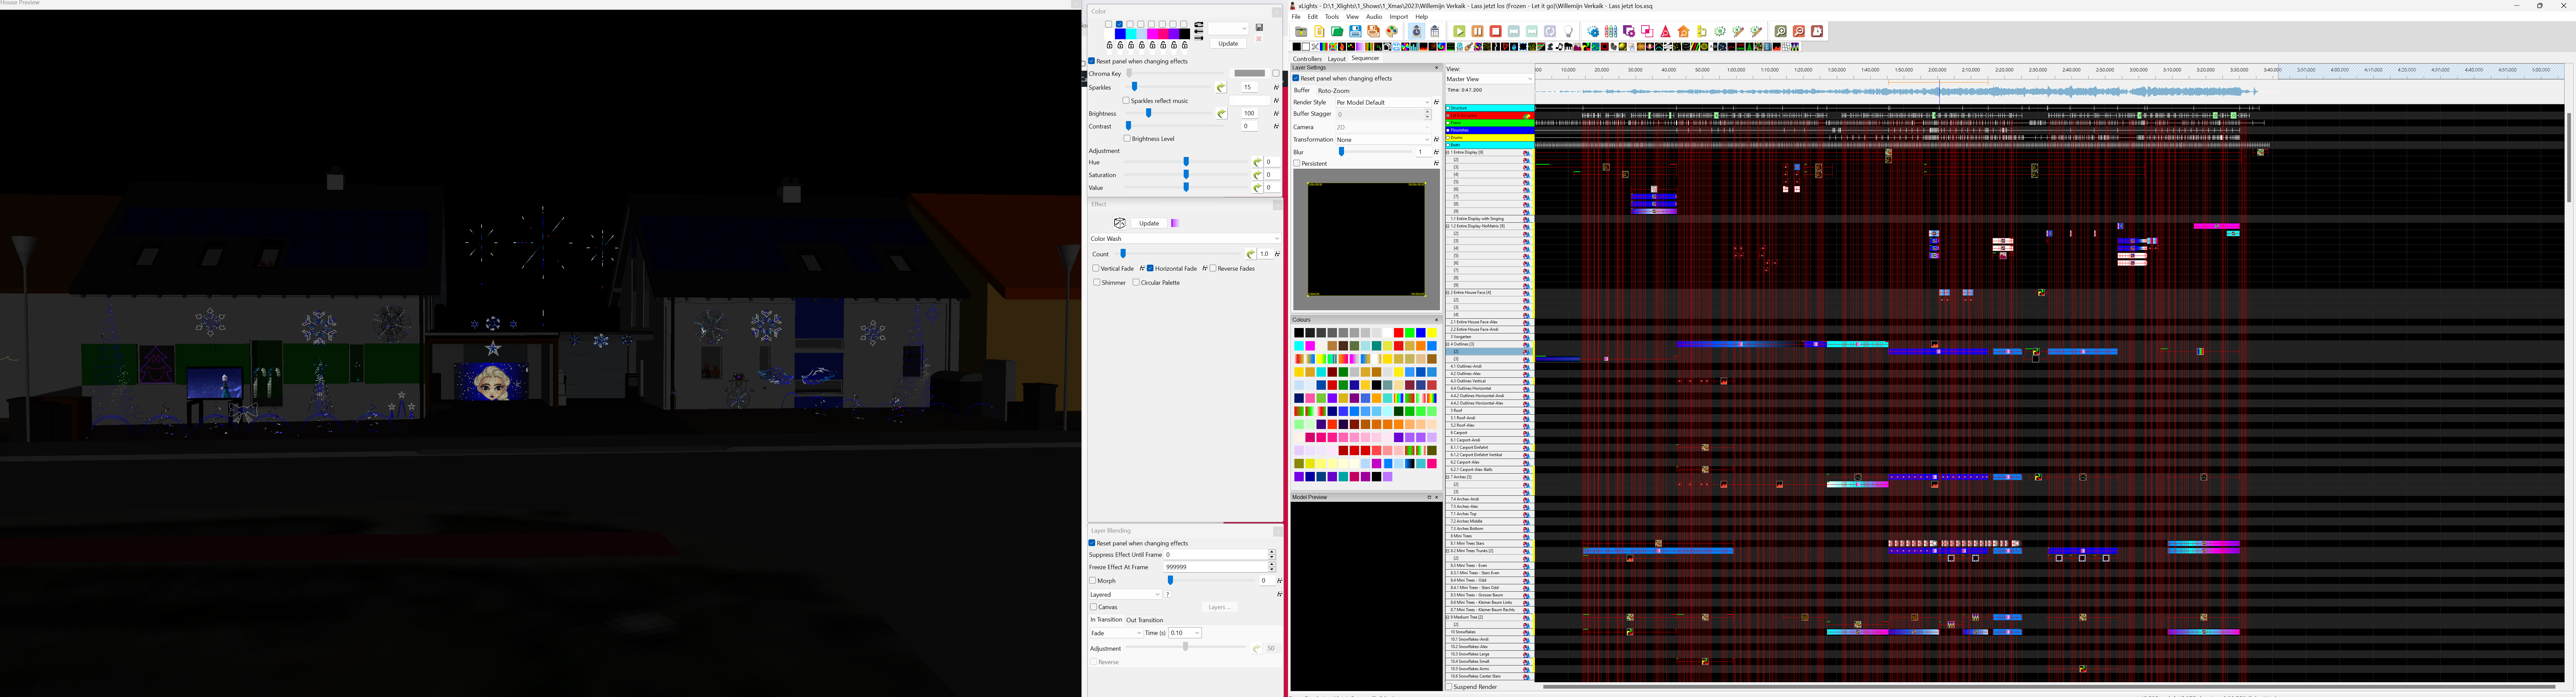Image resolution: width=2576 pixels, height=697 pixels.
Task: Click the Update button in Color panel
Action: click(x=1228, y=43)
